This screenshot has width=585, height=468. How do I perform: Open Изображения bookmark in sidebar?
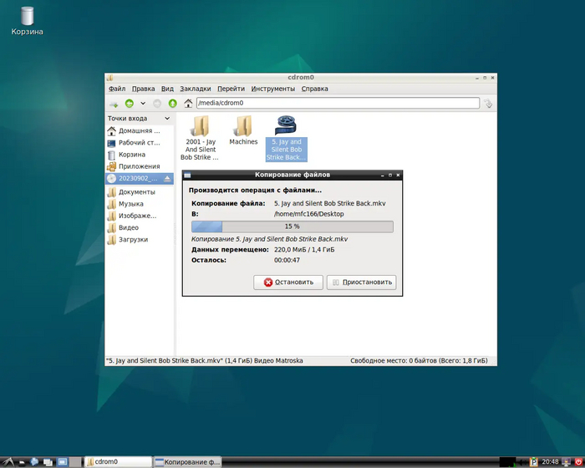click(x=140, y=216)
